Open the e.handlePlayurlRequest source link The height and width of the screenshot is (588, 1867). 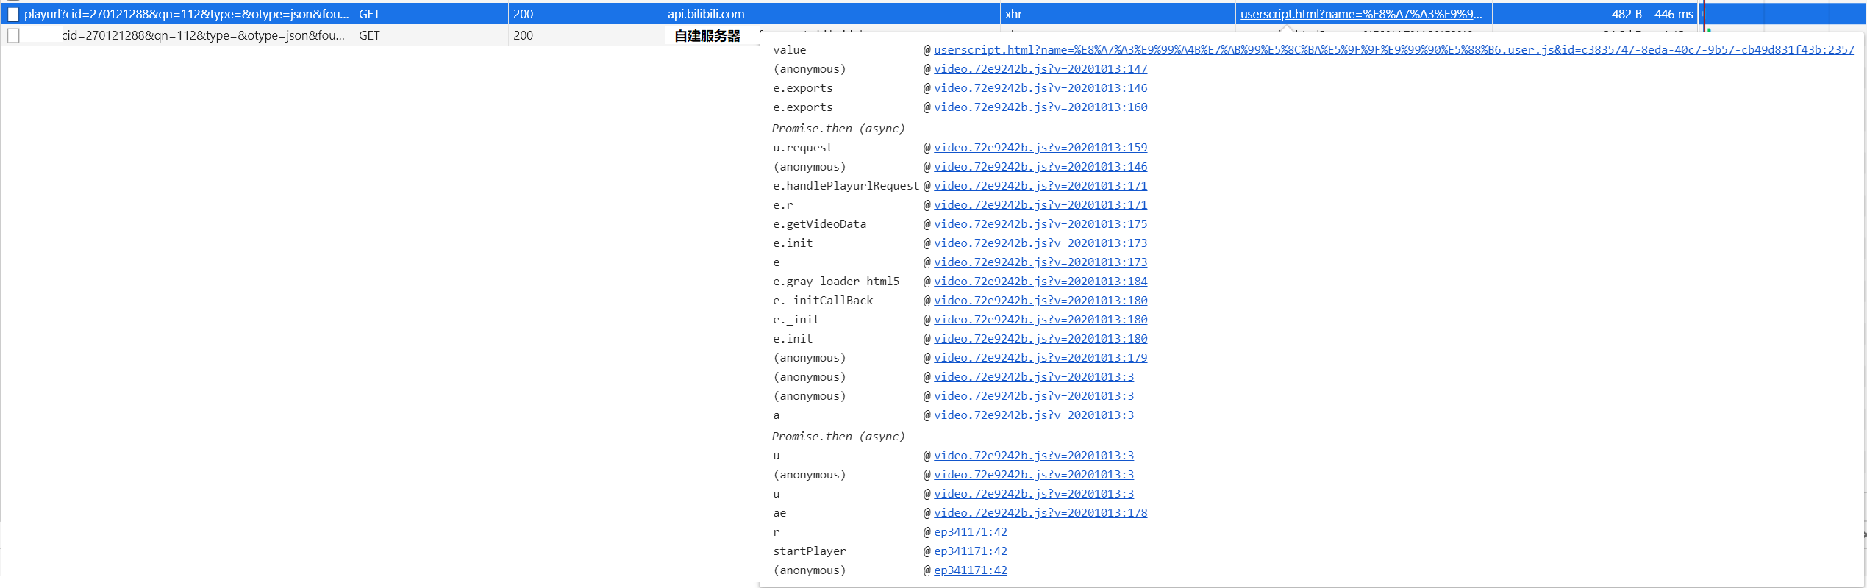(1040, 185)
